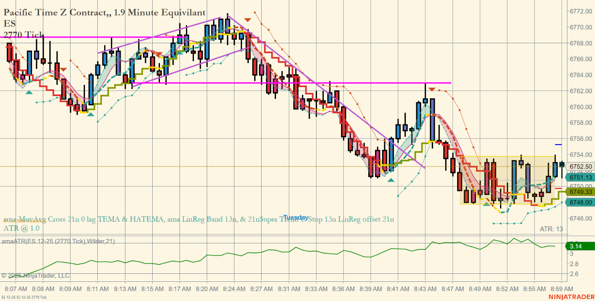Click the 8:59 AM time axis label
Viewport: 595px width, 301px height.
click(561, 289)
